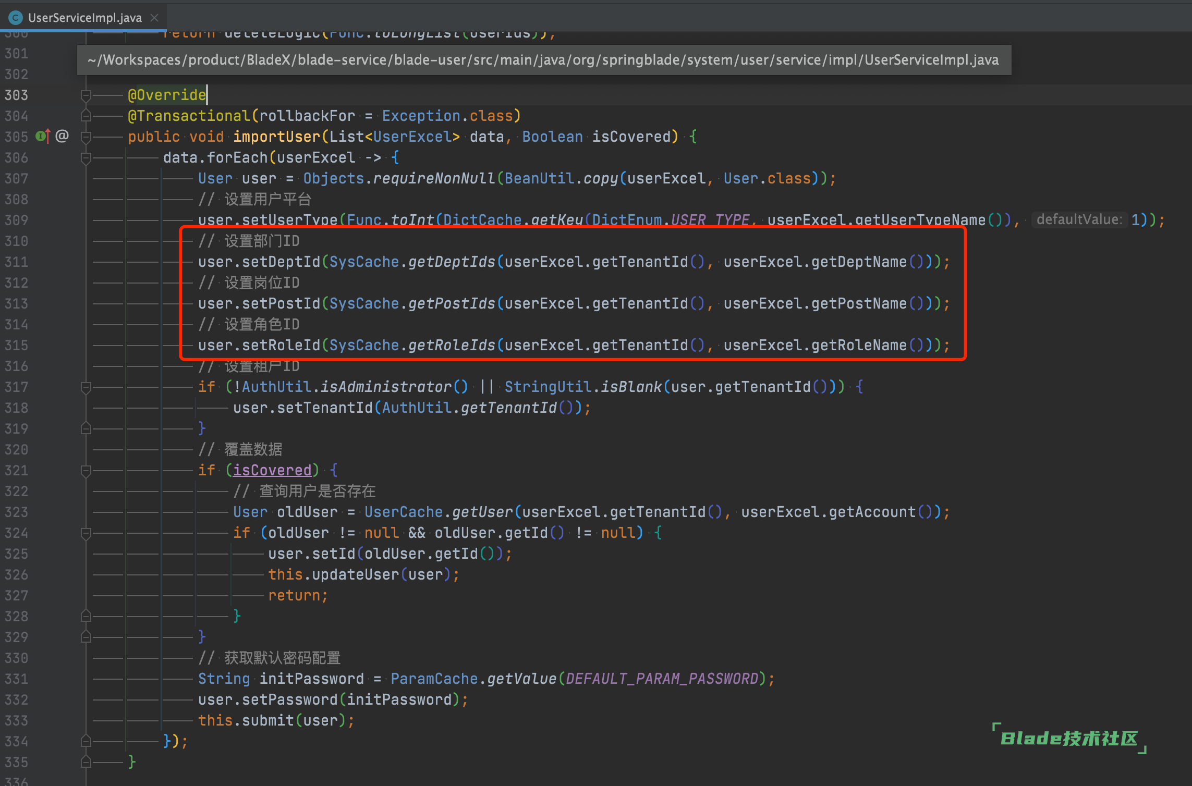Collapse the isCovered if block at line 321
1192x786 pixels.
pyautogui.click(x=86, y=470)
